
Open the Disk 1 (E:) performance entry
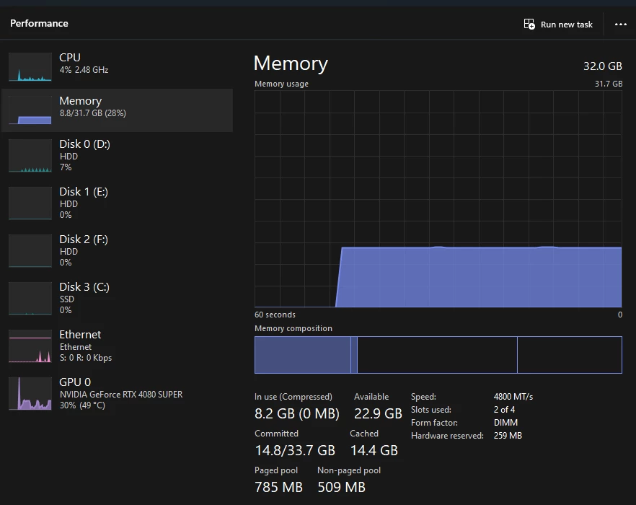click(x=117, y=203)
